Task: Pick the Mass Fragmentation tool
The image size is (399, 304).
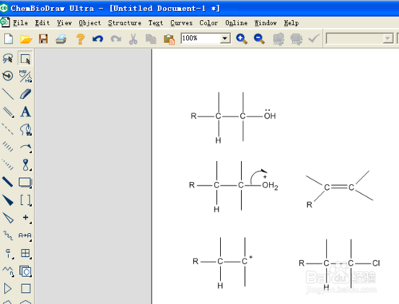Action: click(26, 76)
